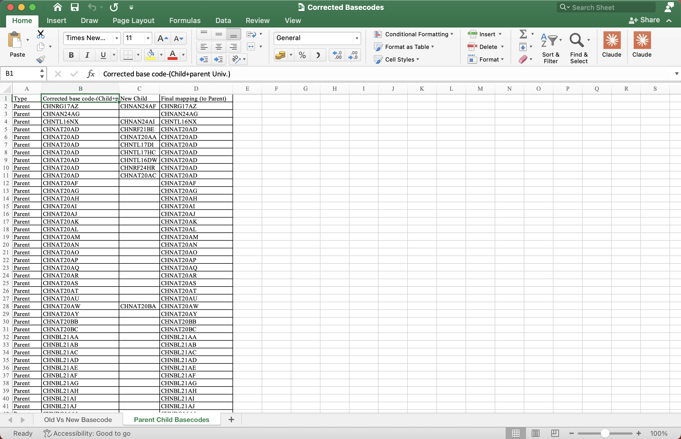This screenshot has height=439, width=681.
Task: Merge and center cells
Action: pyautogui.click(x=251, y=47)
